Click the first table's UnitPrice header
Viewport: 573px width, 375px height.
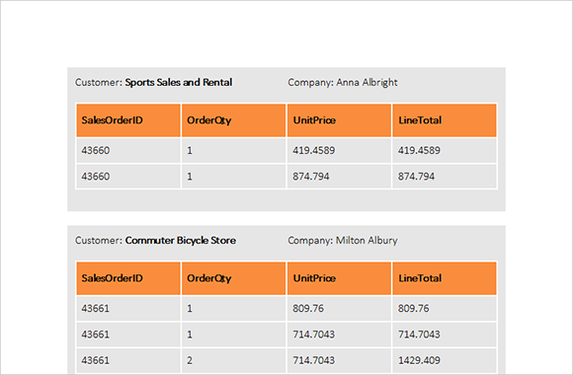[339, 120]
